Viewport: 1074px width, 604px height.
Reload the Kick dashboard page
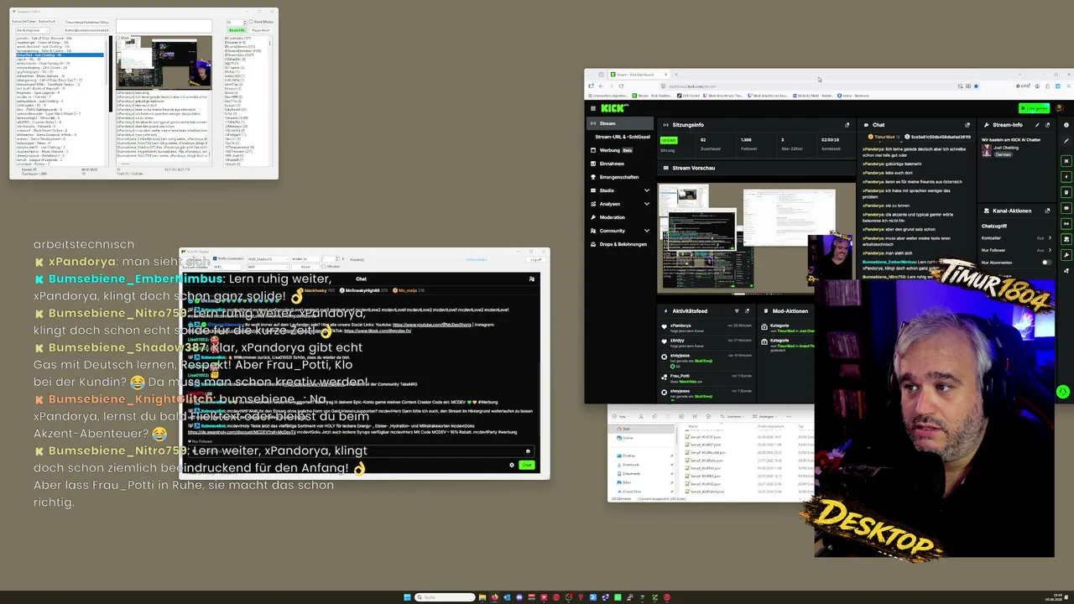pyautogui.click(x=621, y=86)
